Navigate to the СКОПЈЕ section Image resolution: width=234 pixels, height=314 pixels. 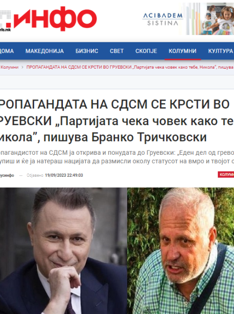coord(146,51)
